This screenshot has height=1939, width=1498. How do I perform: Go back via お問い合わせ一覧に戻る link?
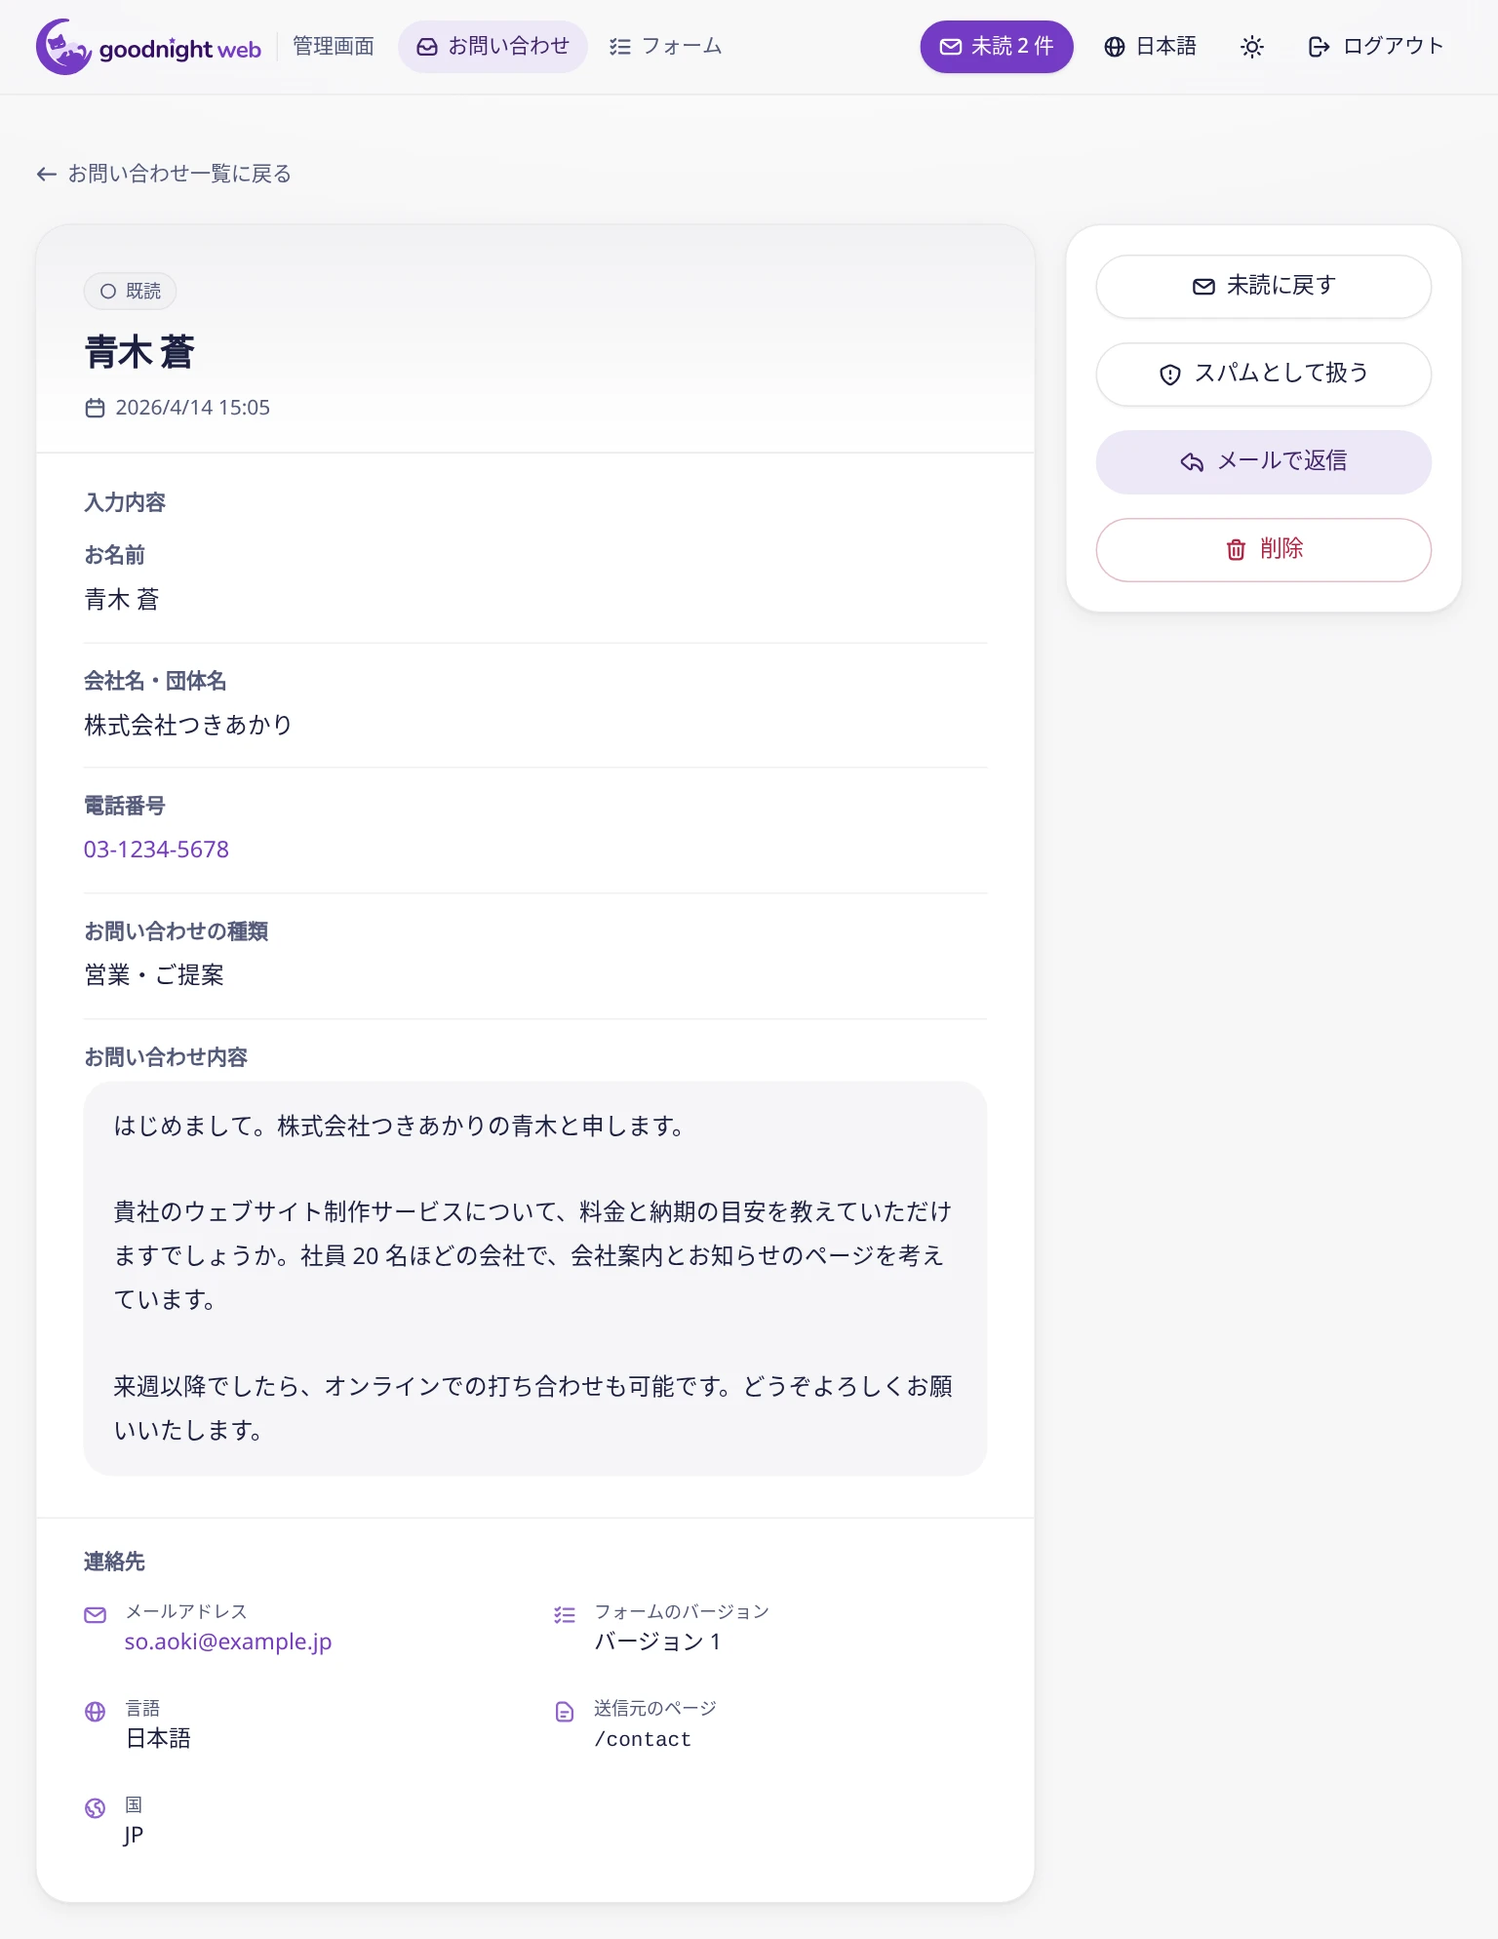pyautogui.click(x=164, y=174)
